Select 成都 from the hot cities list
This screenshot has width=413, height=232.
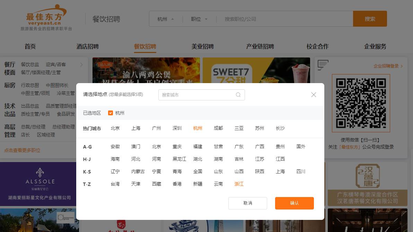click(x=218, y=128)
